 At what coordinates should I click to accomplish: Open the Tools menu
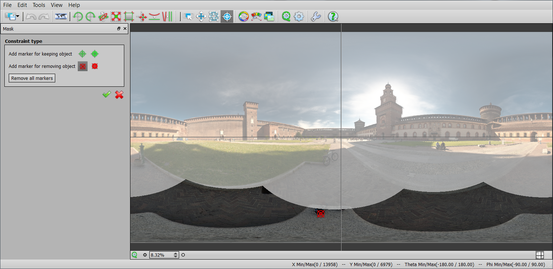pyautogui.click(x=39, y=5)
